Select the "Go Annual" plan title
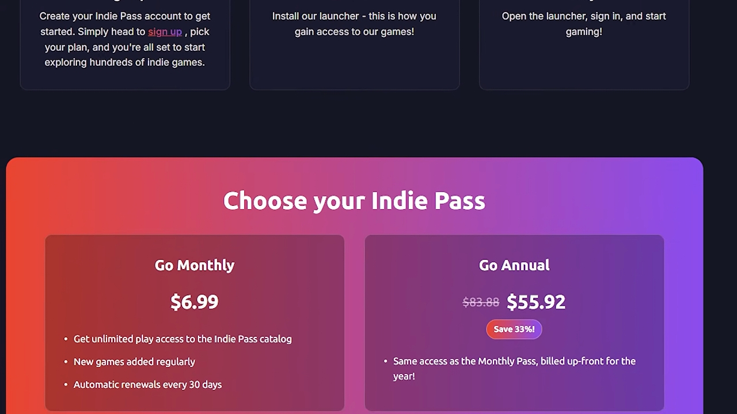Viewport: 737px width, 414px height. [x=514, y=265]
